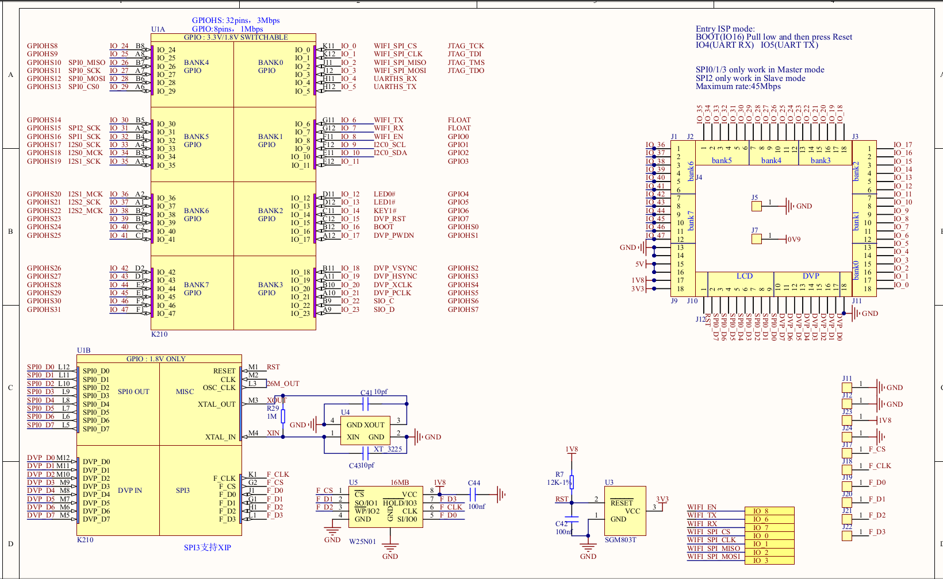Click the J5 ground pad square

(x=756, y=206)
